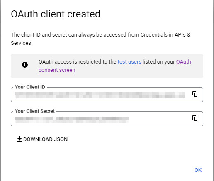The width and height of the screenshot is (214, 181).
Task: Confirm the dialog with OK
Action: click(x=198, y=170)
